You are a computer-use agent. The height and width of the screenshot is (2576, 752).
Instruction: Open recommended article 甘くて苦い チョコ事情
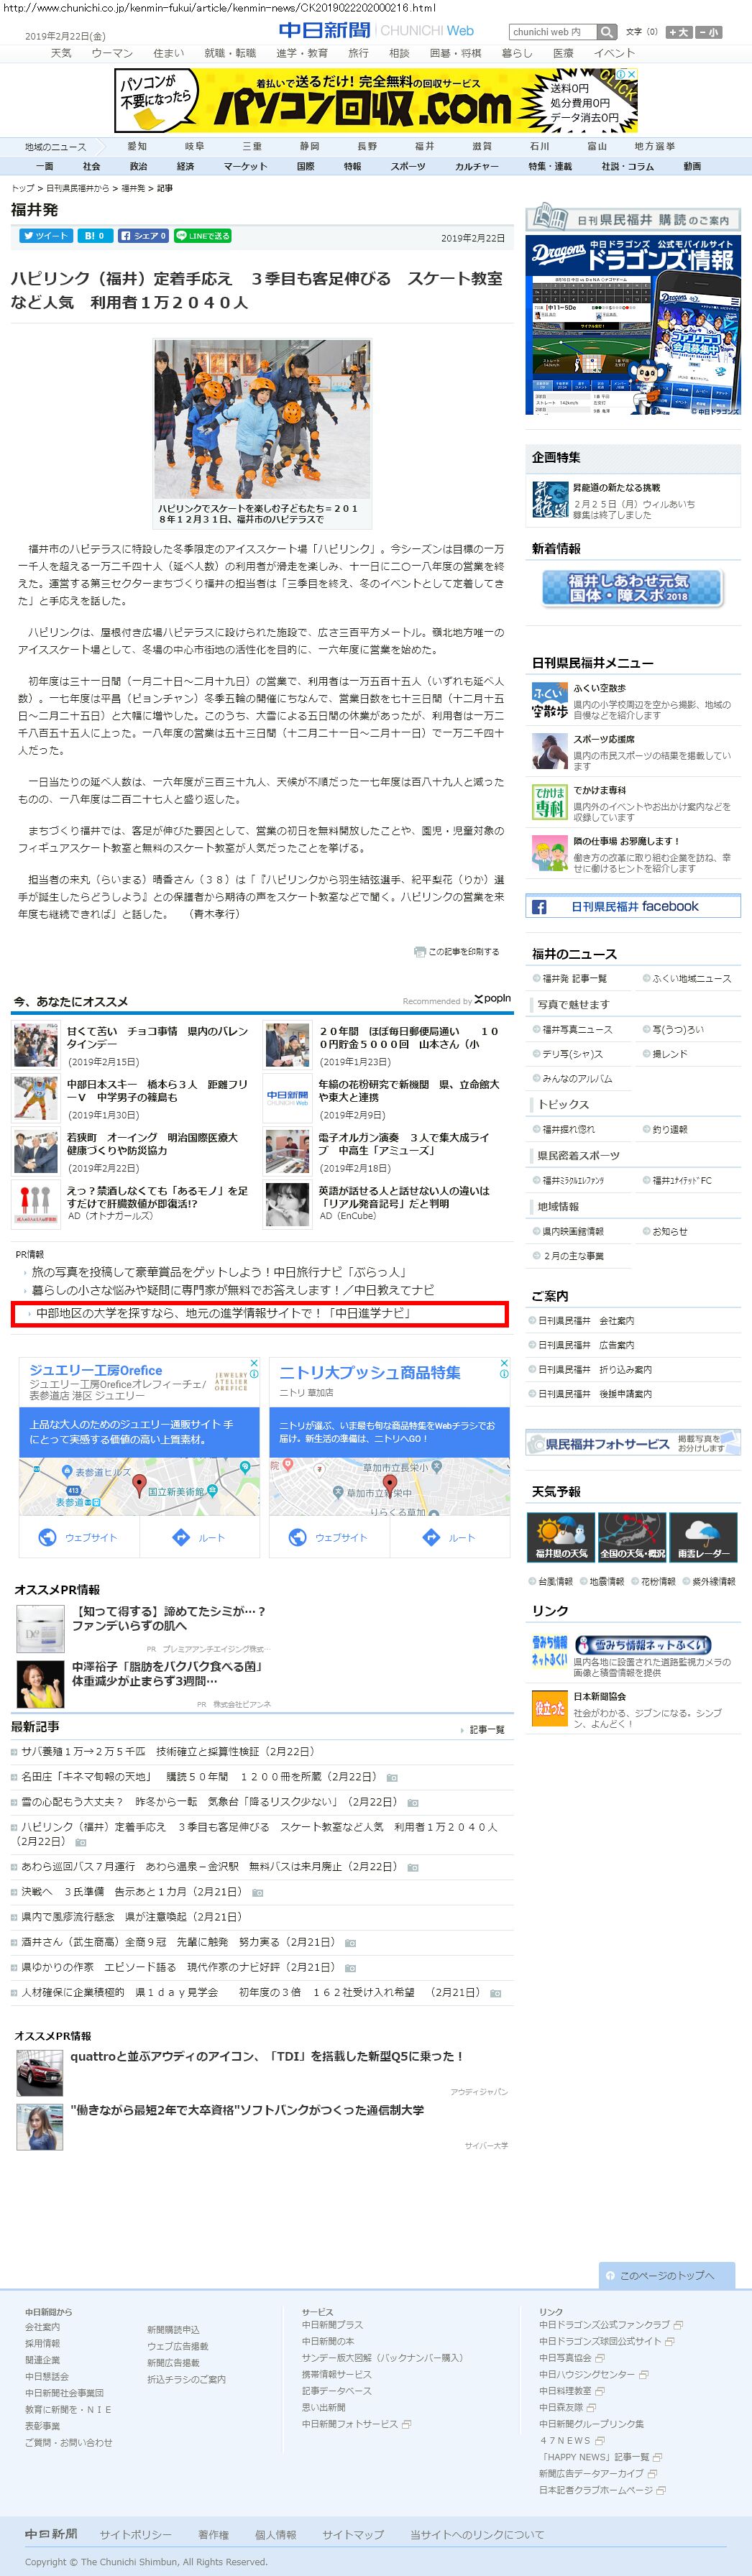[157, 1037]
